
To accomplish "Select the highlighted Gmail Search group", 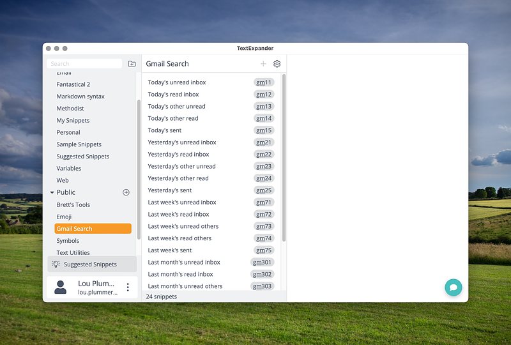I will click(x=93, y=229).
